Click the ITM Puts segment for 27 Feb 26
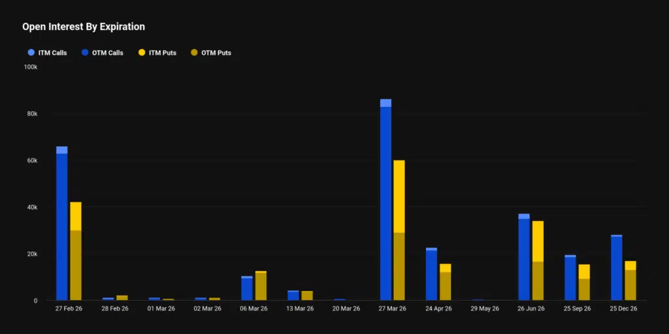The width and height of the screenshot is (669, 334). point(76,216)
